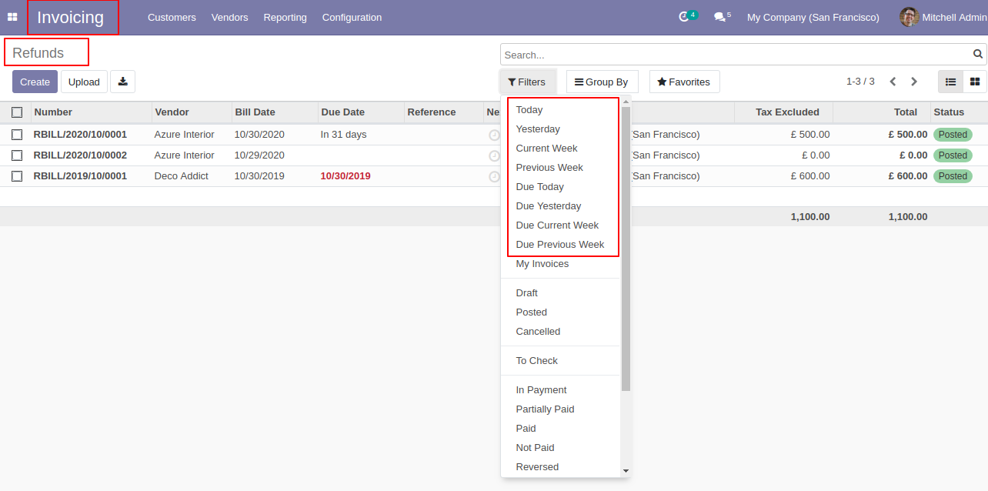Toggle the select-all header checkbox
The image size is (988, 491).
pos(17,112)
